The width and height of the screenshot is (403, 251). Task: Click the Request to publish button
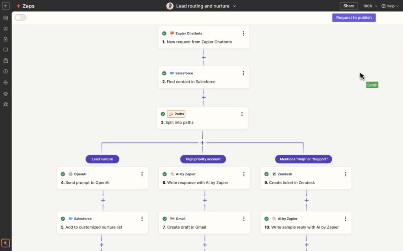(x=354, y=18)
